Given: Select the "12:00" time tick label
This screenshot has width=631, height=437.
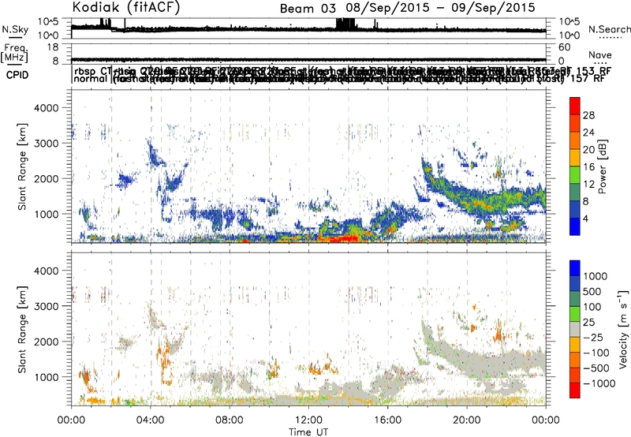Looking at the screenshot, I should pyautogui.click(x=308, y=420).
